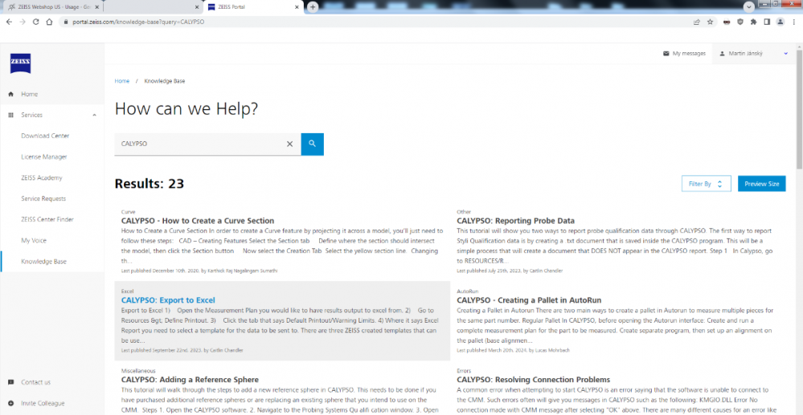Click the My messages envelope icon

click(x=666, y=53)
